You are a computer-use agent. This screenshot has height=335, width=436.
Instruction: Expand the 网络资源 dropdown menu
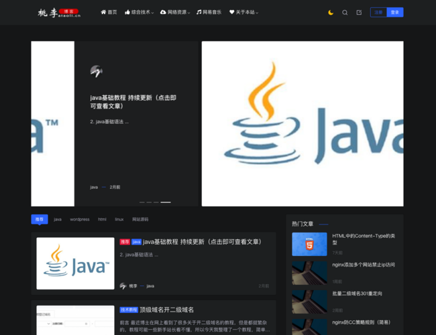pyautogui.click(x=175, y=12)
